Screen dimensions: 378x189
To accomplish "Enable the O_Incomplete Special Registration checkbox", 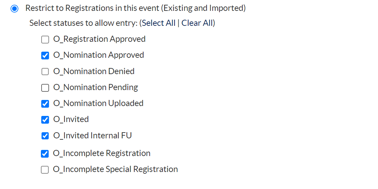I will pyautogui.click(x=45, y=170).
